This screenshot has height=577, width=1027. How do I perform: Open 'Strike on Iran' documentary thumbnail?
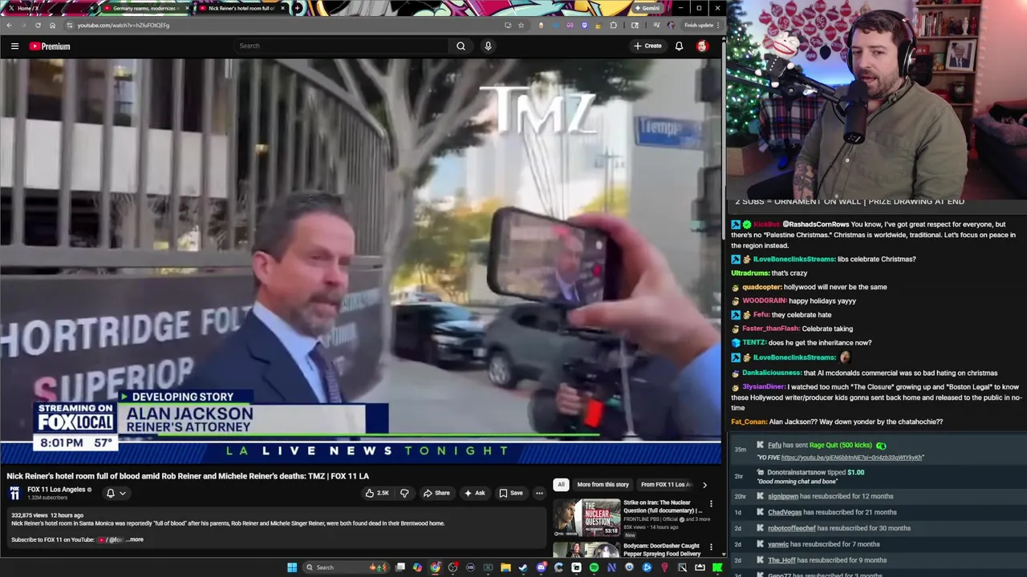(x=586, y=518)
